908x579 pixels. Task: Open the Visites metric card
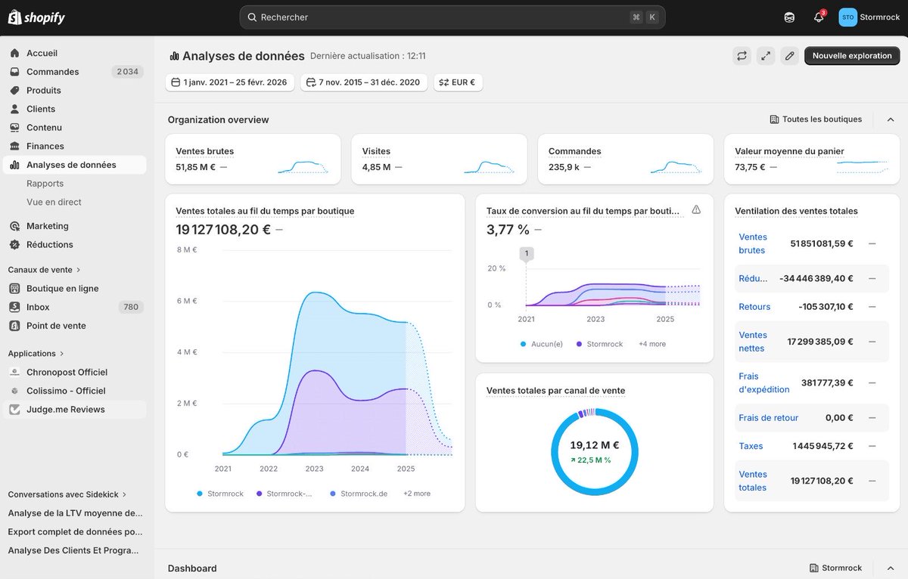439,159
